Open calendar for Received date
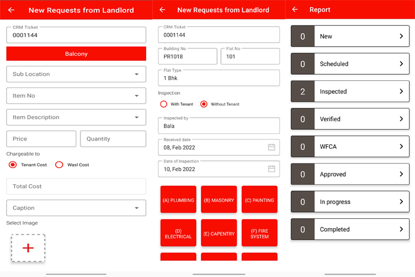 271,147
